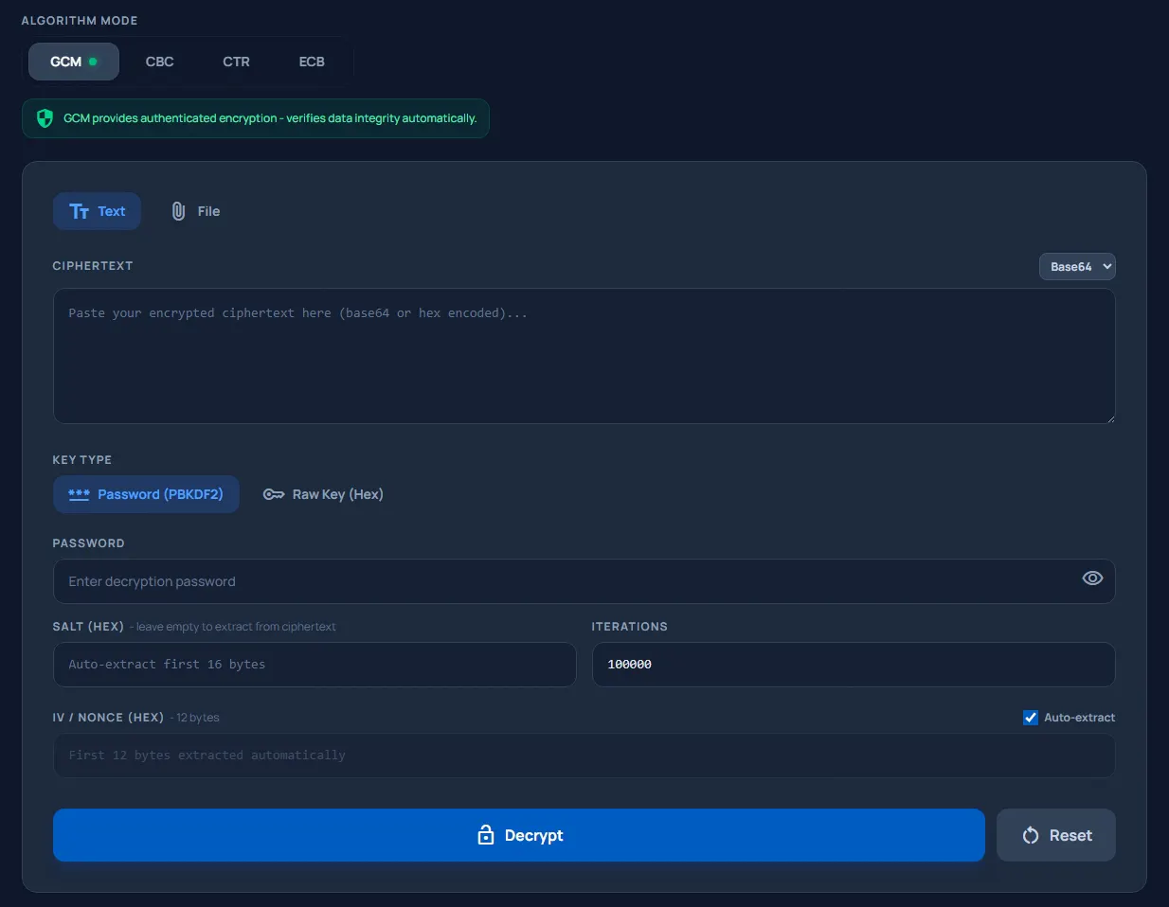This screenshot has width=1169, height=907.
Task: Toggle password visibility eye icon
Action: pos(1092,578)
